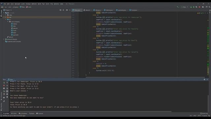Hide the Run tool window with minus icon
211x119 pixels.
207,79
